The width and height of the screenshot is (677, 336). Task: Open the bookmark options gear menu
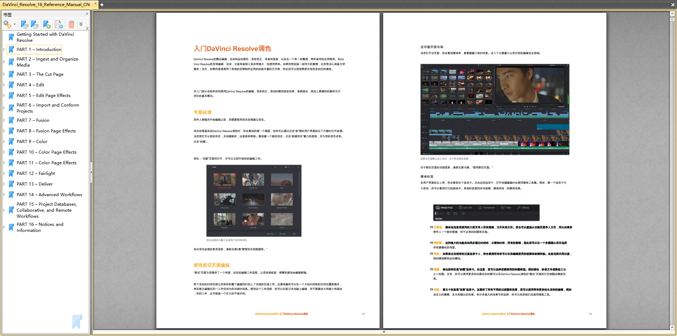tap(7, 24)
